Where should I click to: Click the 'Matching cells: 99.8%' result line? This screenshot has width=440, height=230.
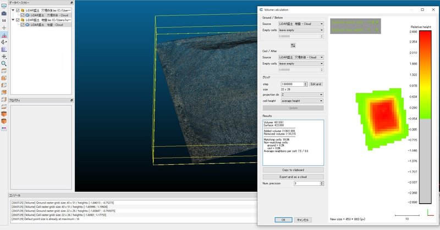coord(277,139)
